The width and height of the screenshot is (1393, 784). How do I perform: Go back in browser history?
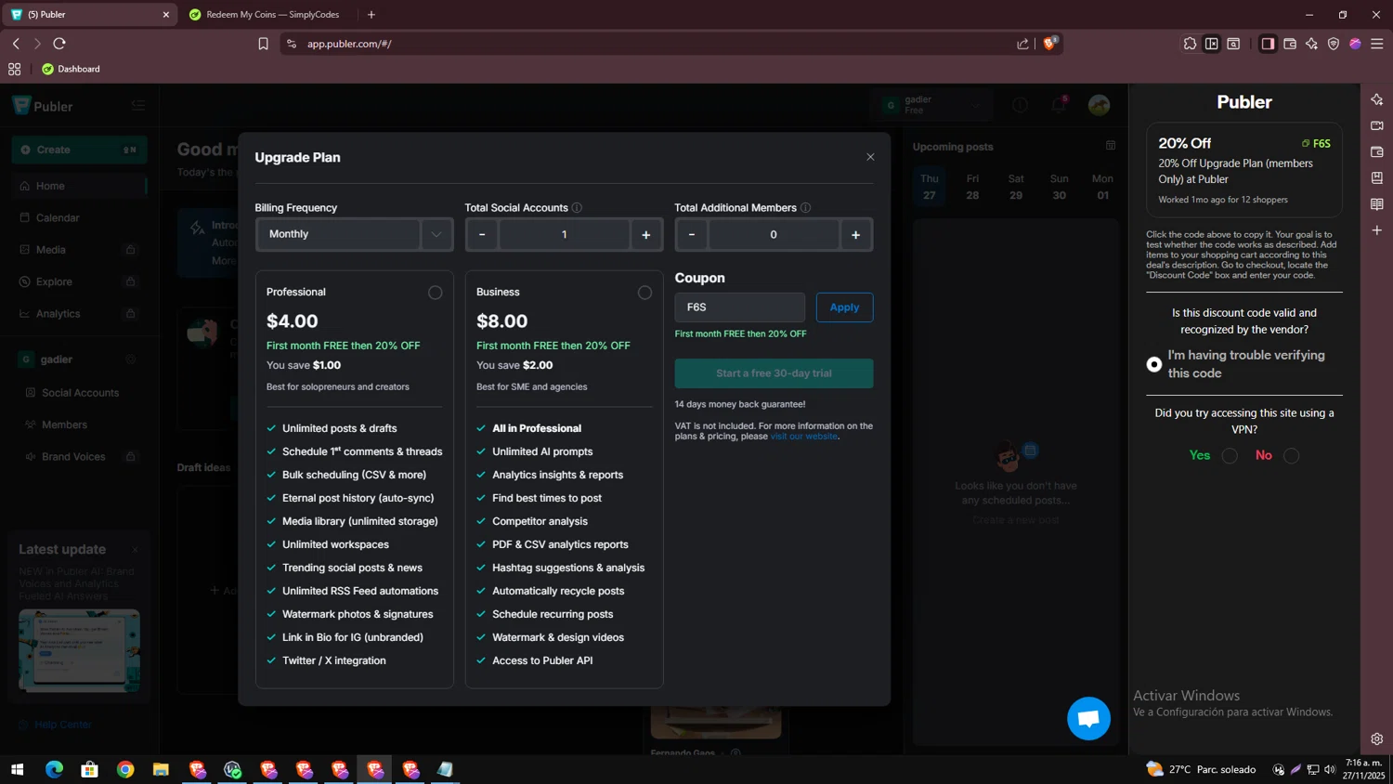click(16, 44)
